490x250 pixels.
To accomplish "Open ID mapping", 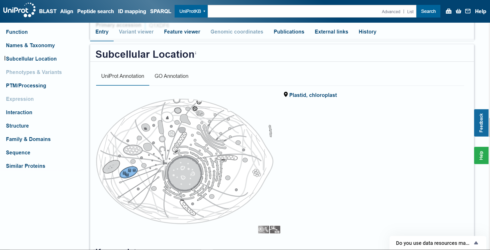I will coord(132,11).
